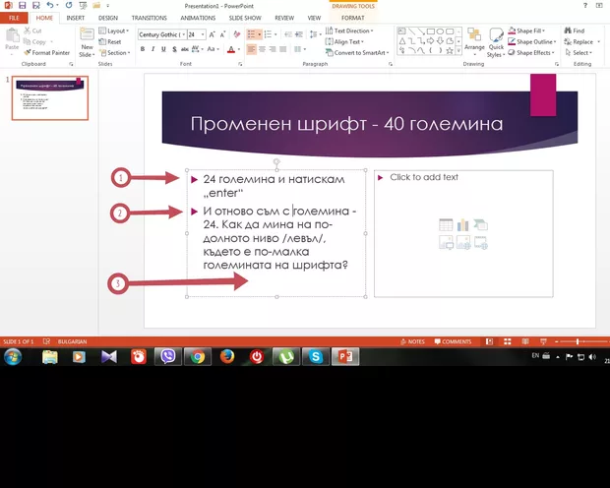Screen dimensions: 610x488
Task: Toggle Center paragraph alignment
Action: [x=263, y=49]
